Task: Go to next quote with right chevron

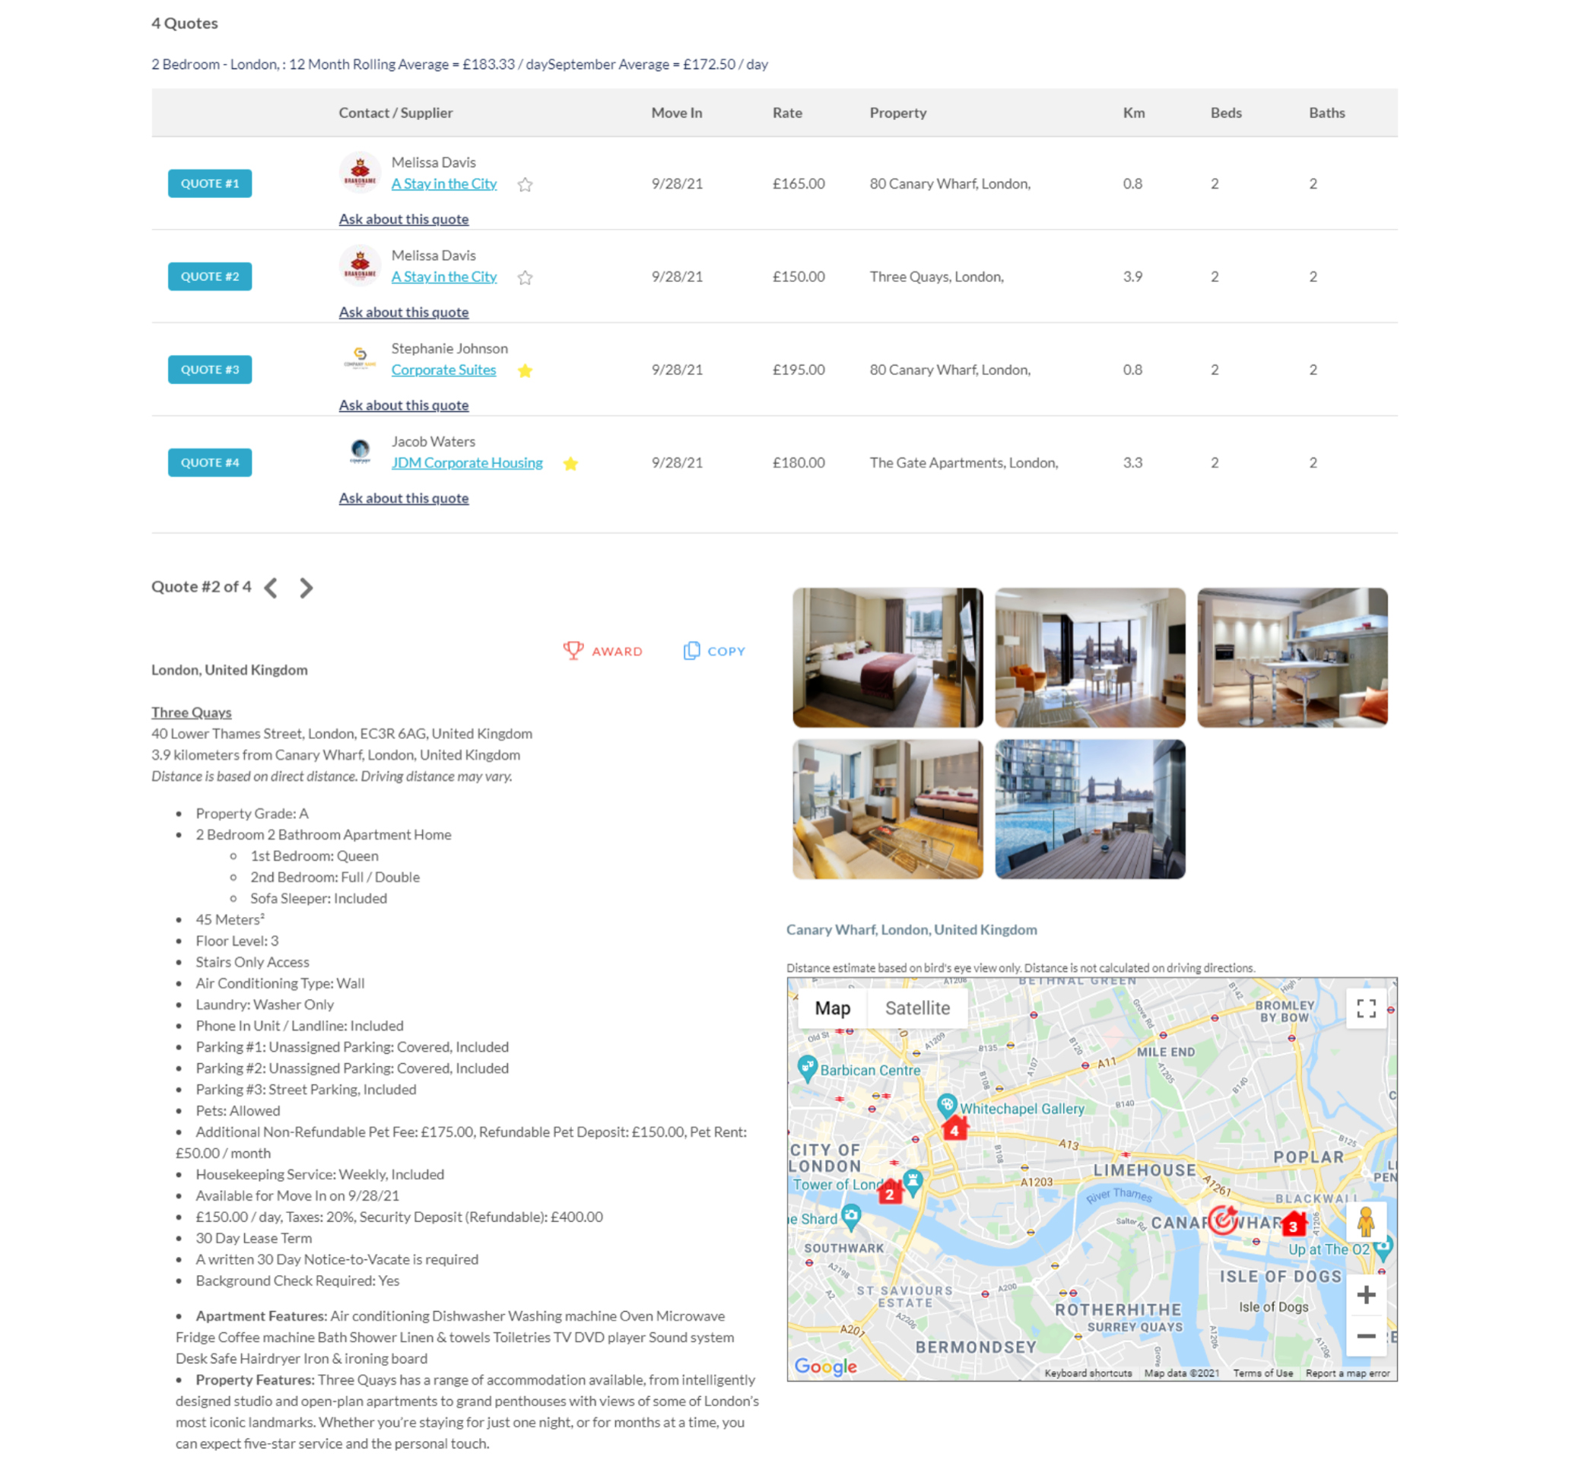Action: click(306, 587)
